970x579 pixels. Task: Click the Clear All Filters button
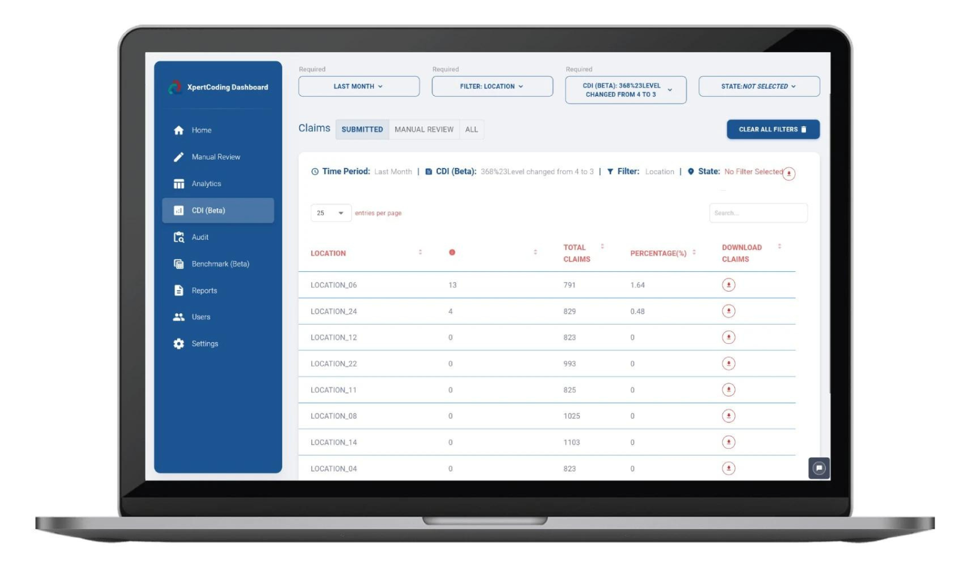click(x=773, y=130)
